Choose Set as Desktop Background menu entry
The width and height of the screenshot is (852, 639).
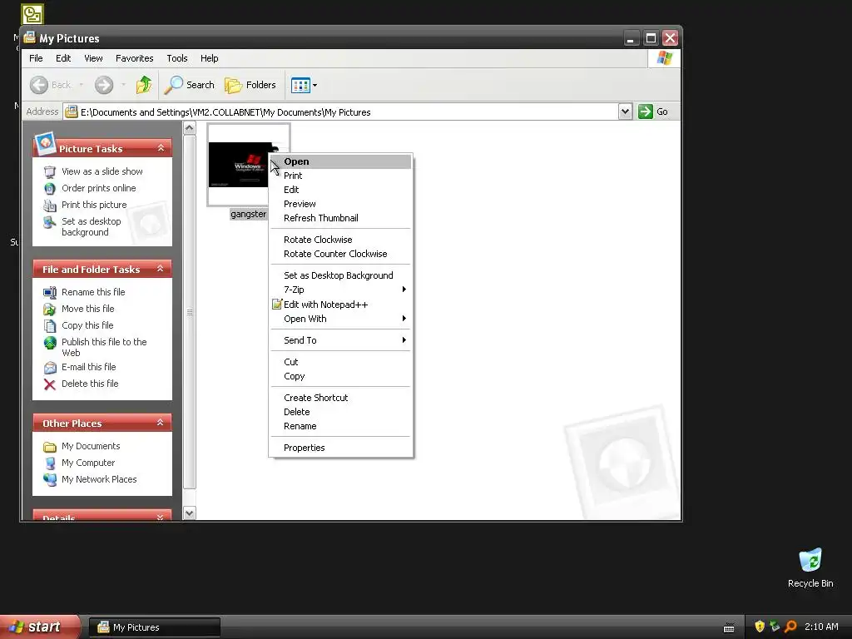(x=340, y=275)
